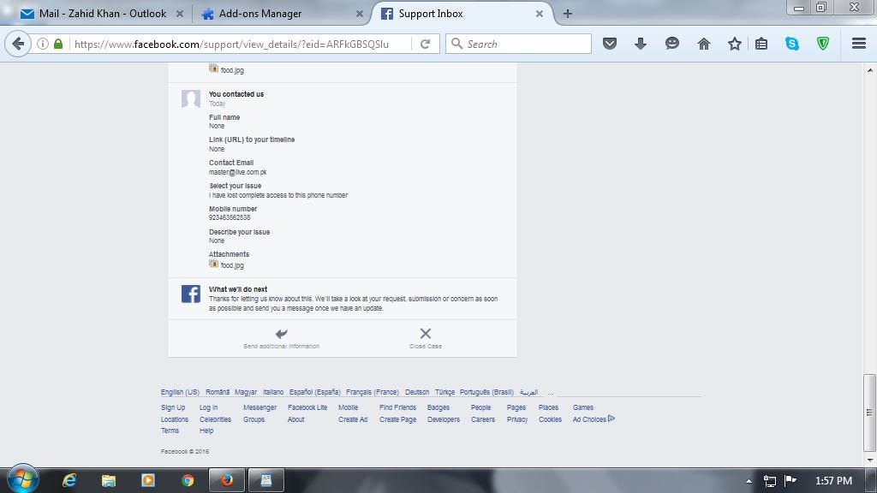Click the green padlock security icon
Screen dimensions: 877x493
pos(58,44)
